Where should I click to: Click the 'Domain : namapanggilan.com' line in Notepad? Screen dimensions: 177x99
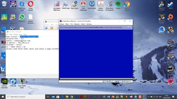click(x=18, y=41)
